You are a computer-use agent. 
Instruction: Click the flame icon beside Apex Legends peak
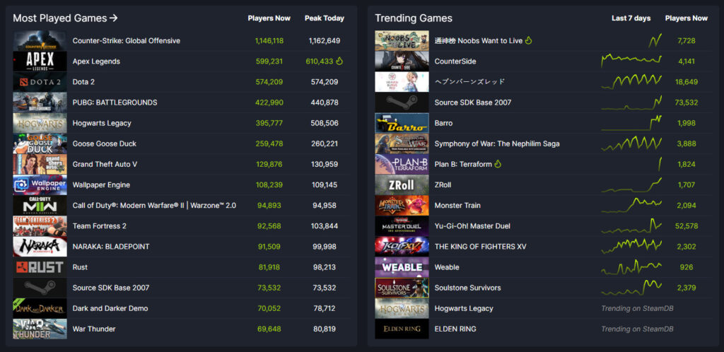tap(340, 61)
